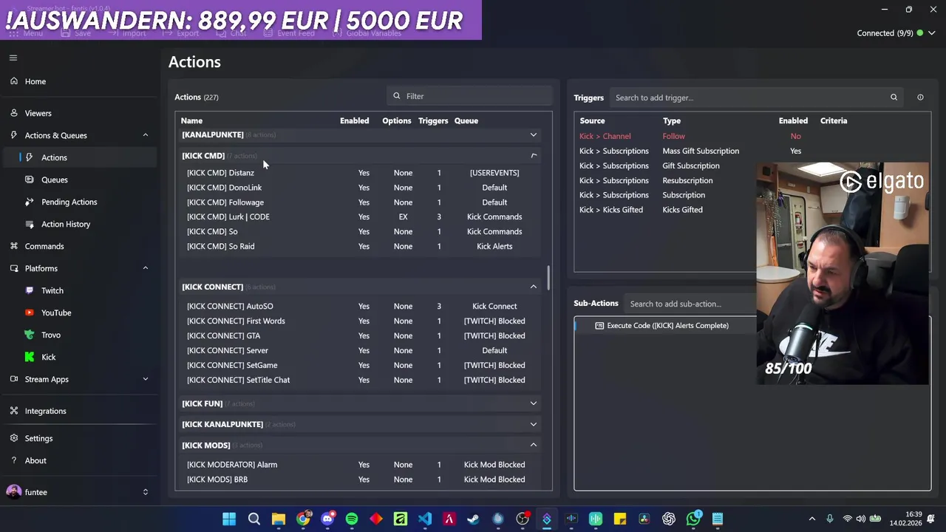This screenshot has width=946, height=532.
Task: Sort triggers by Type column
Action: 672,120
